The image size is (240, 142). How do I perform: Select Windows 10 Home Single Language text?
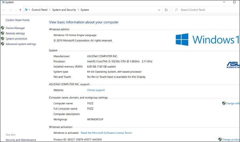pyautogui.click(x=75, y=35)
